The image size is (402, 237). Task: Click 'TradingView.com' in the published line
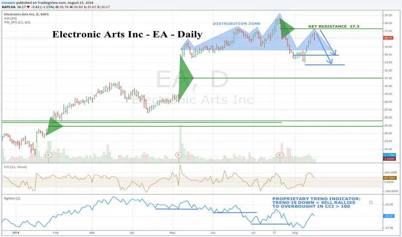coord(52,3)
